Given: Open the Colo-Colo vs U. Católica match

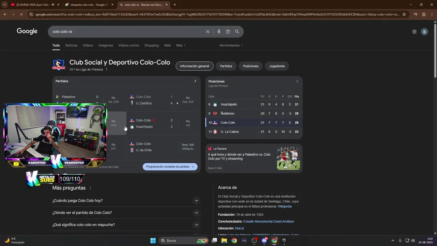Looking at the screenshot, I should click(162, 100).
